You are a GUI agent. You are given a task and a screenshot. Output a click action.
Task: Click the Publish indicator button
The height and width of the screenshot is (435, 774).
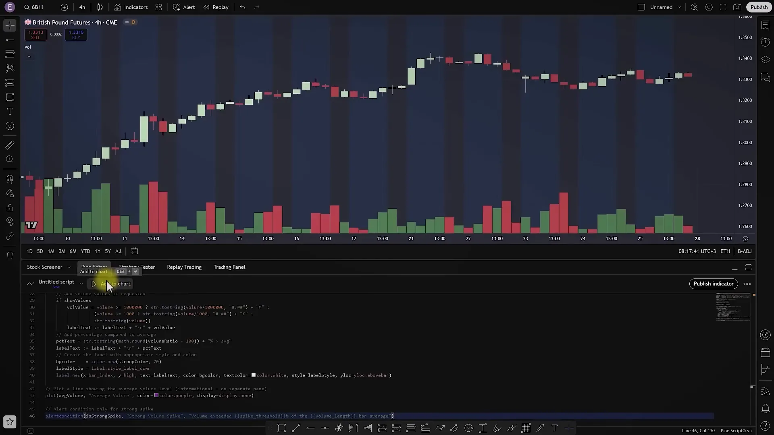714,284
